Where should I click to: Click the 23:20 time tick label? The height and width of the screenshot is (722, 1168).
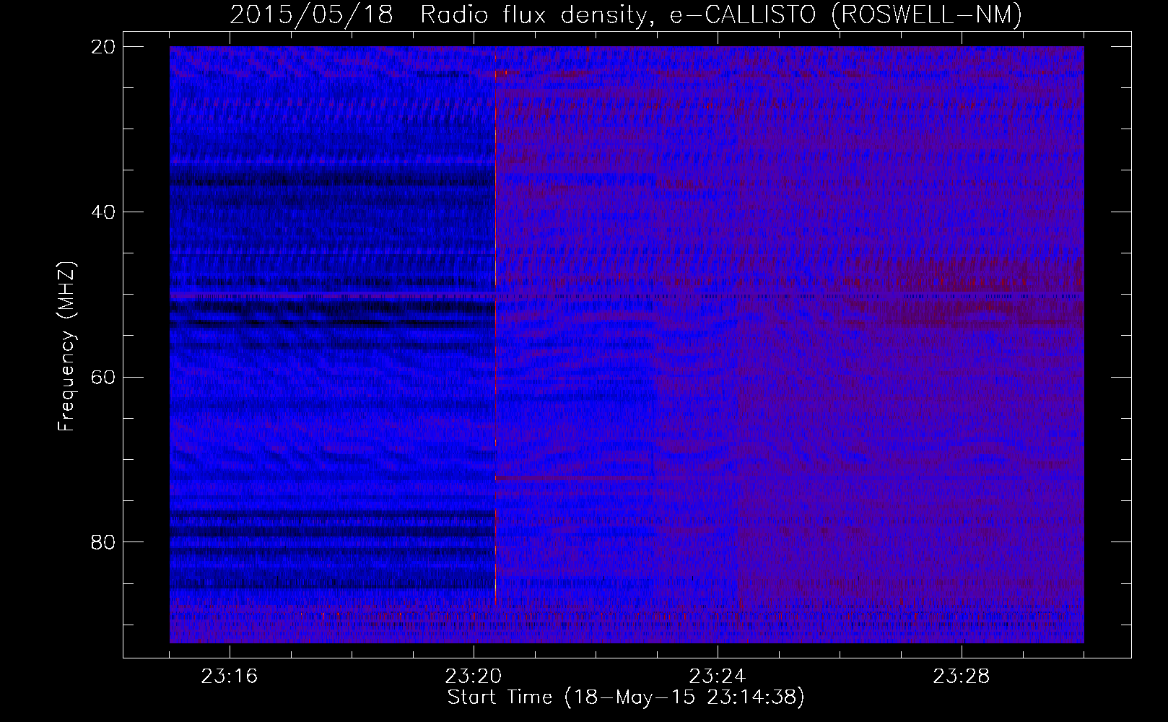pyautogui.click(x=474, y=677)
